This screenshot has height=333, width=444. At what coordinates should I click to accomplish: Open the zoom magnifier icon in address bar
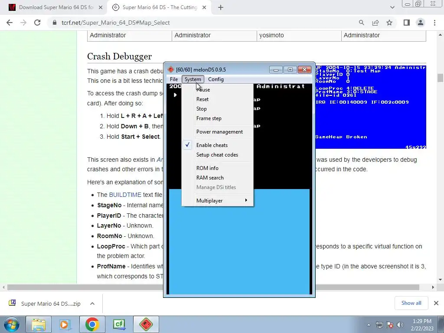pyautogui.click(x=361, y=23)
